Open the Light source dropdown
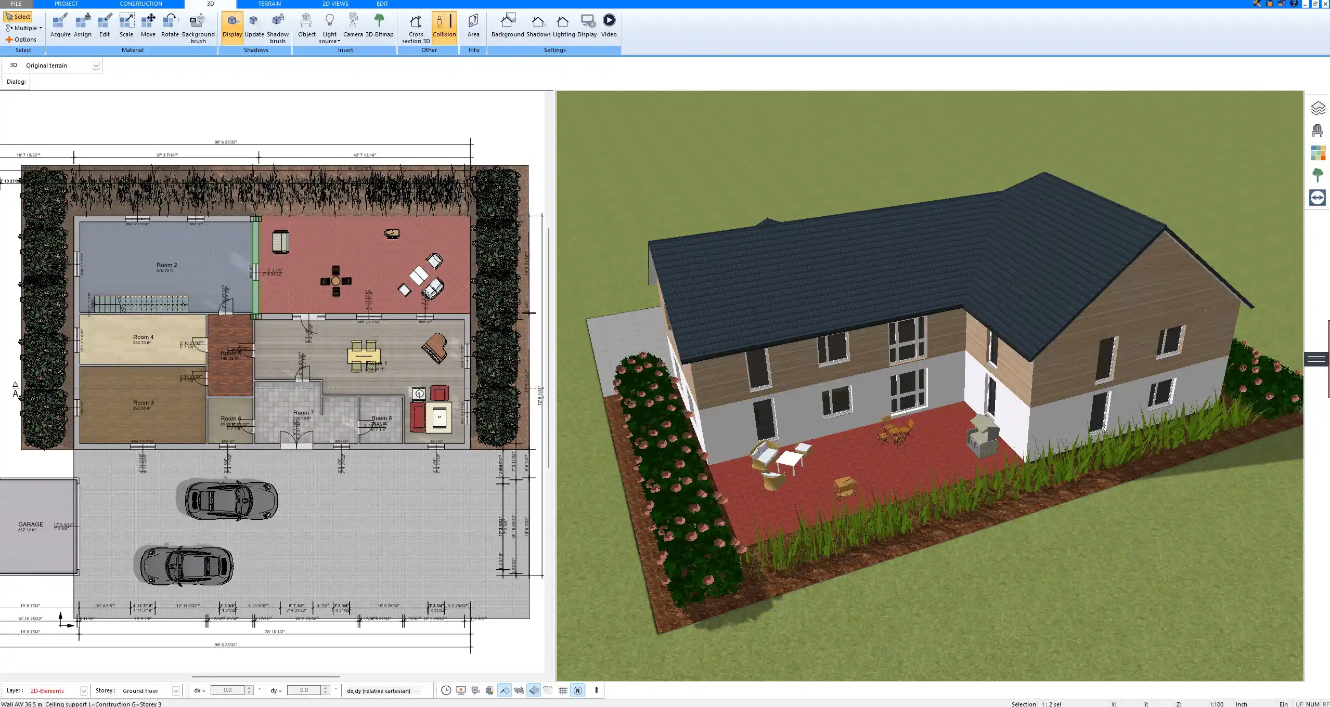The height and width of the screenshot is (707, 1330). [329, 29]
